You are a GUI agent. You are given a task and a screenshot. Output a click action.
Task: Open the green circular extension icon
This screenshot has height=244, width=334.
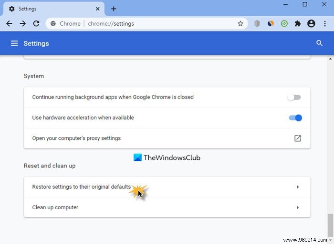284,24
